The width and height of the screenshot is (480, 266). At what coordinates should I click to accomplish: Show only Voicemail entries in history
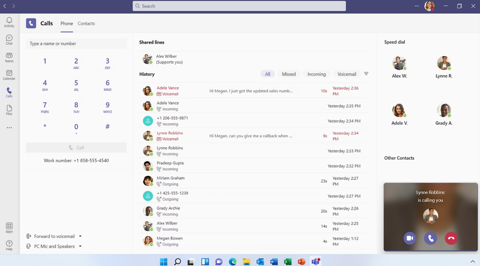pyautogui.click(x=347, y=74)
